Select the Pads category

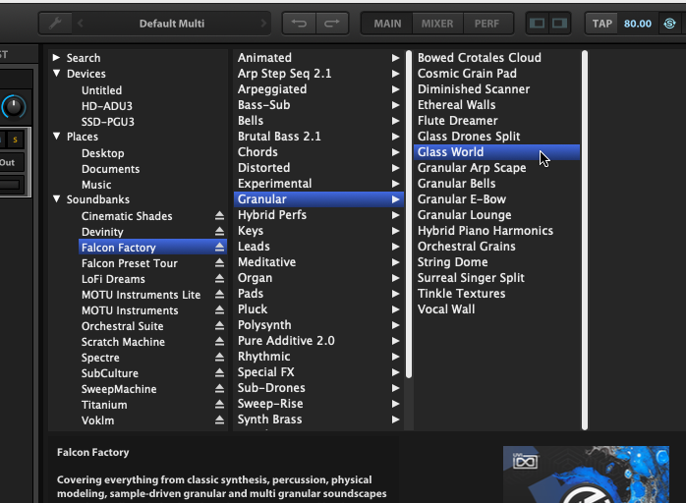[x=318, y=294]
